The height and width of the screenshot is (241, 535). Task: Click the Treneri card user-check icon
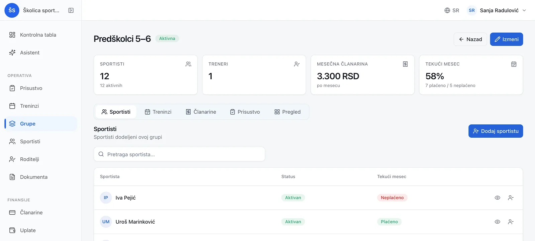(297, 64)
